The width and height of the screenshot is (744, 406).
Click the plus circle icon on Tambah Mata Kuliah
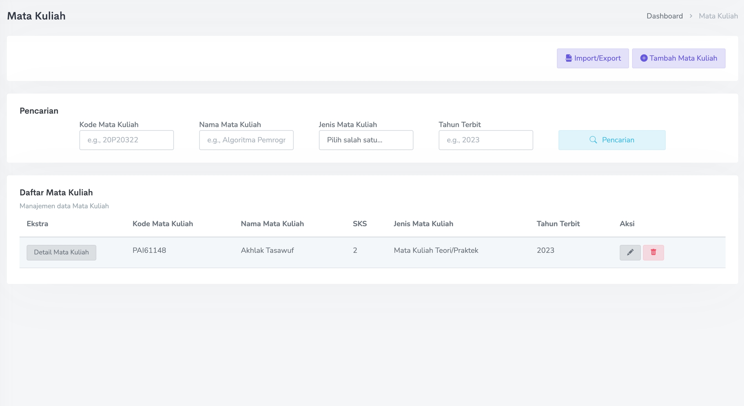click(x=644, y=58)
